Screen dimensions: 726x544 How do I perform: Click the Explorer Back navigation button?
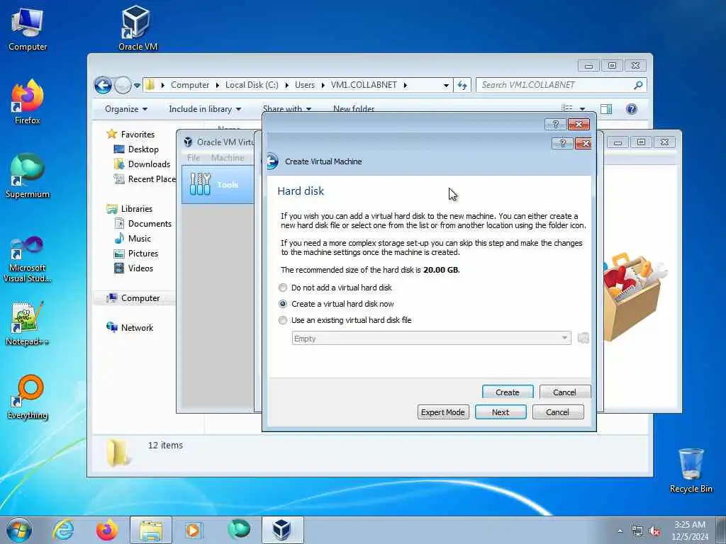click(x=103, y=85)
